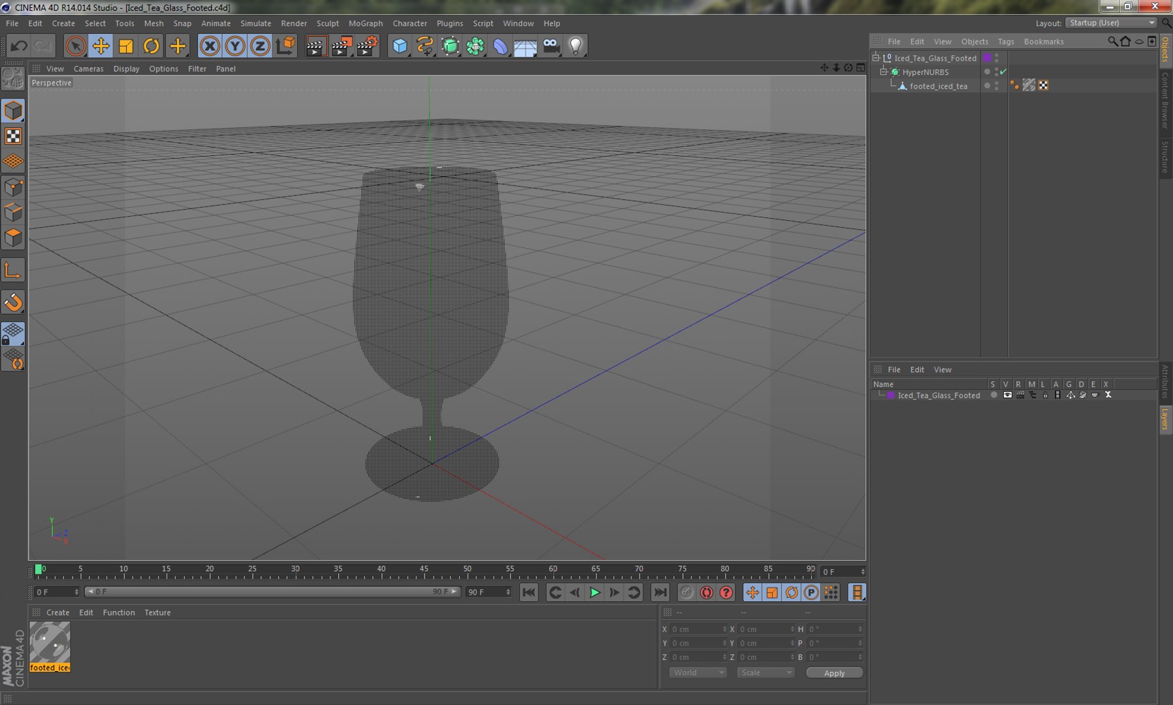Render to Picture Viewer
The height and width of the screenshot is (705, 1173).
342,46
